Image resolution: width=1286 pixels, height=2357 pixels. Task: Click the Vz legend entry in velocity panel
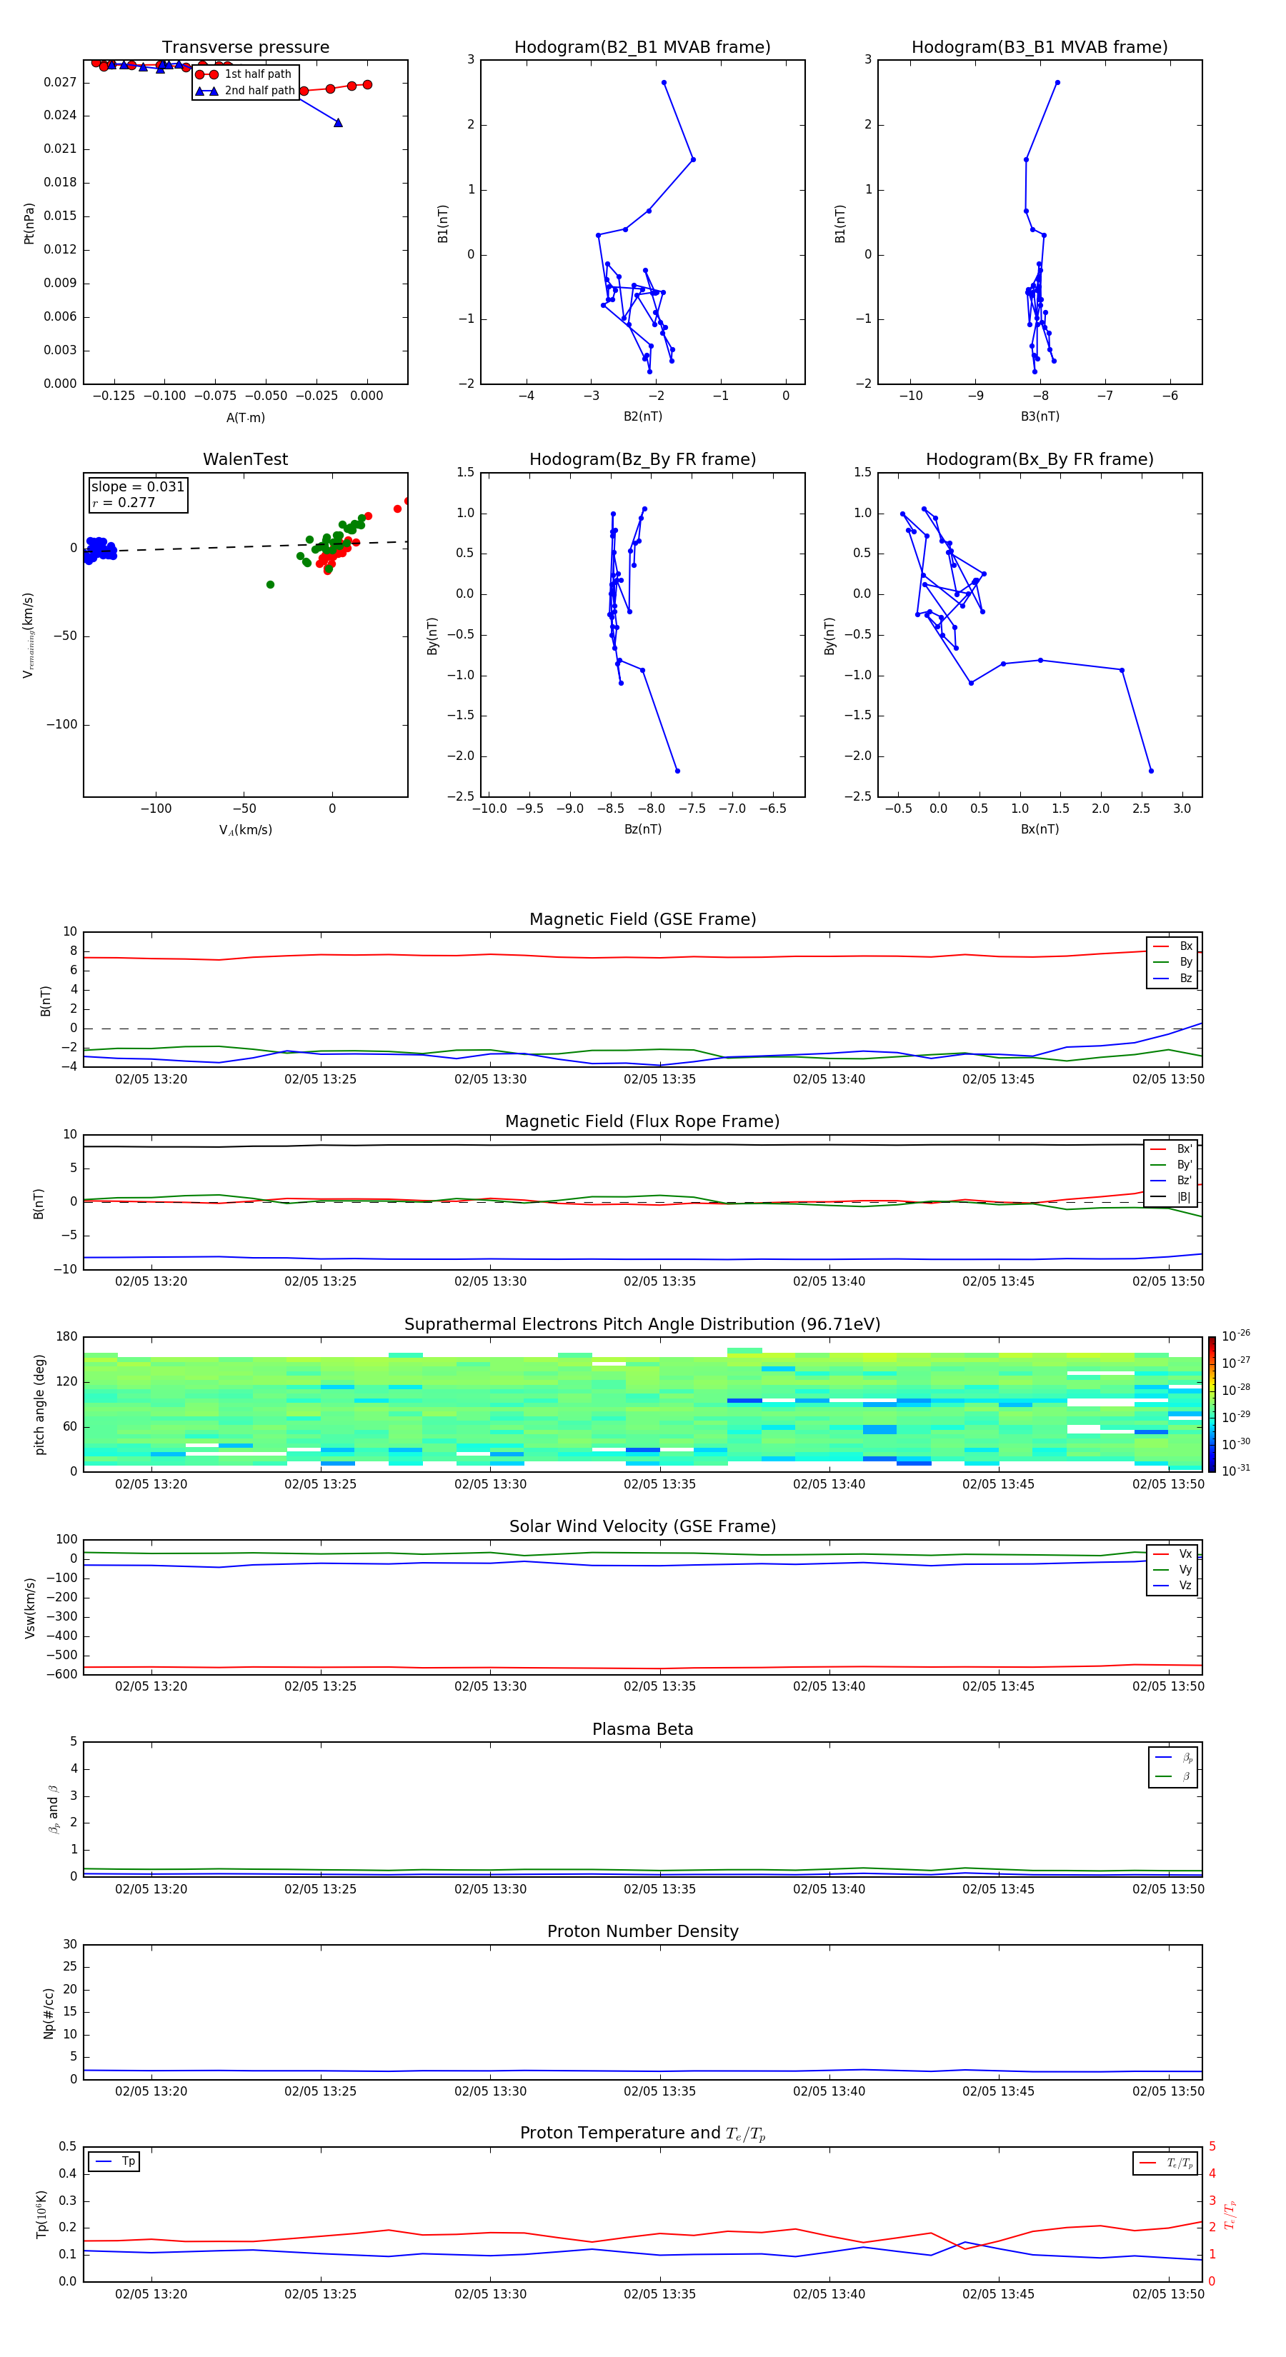click(x=1172, y=1586)
